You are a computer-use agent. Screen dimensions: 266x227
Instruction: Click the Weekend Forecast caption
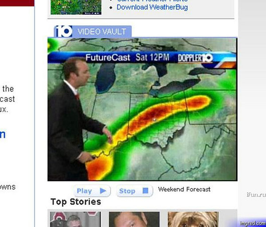184,189
